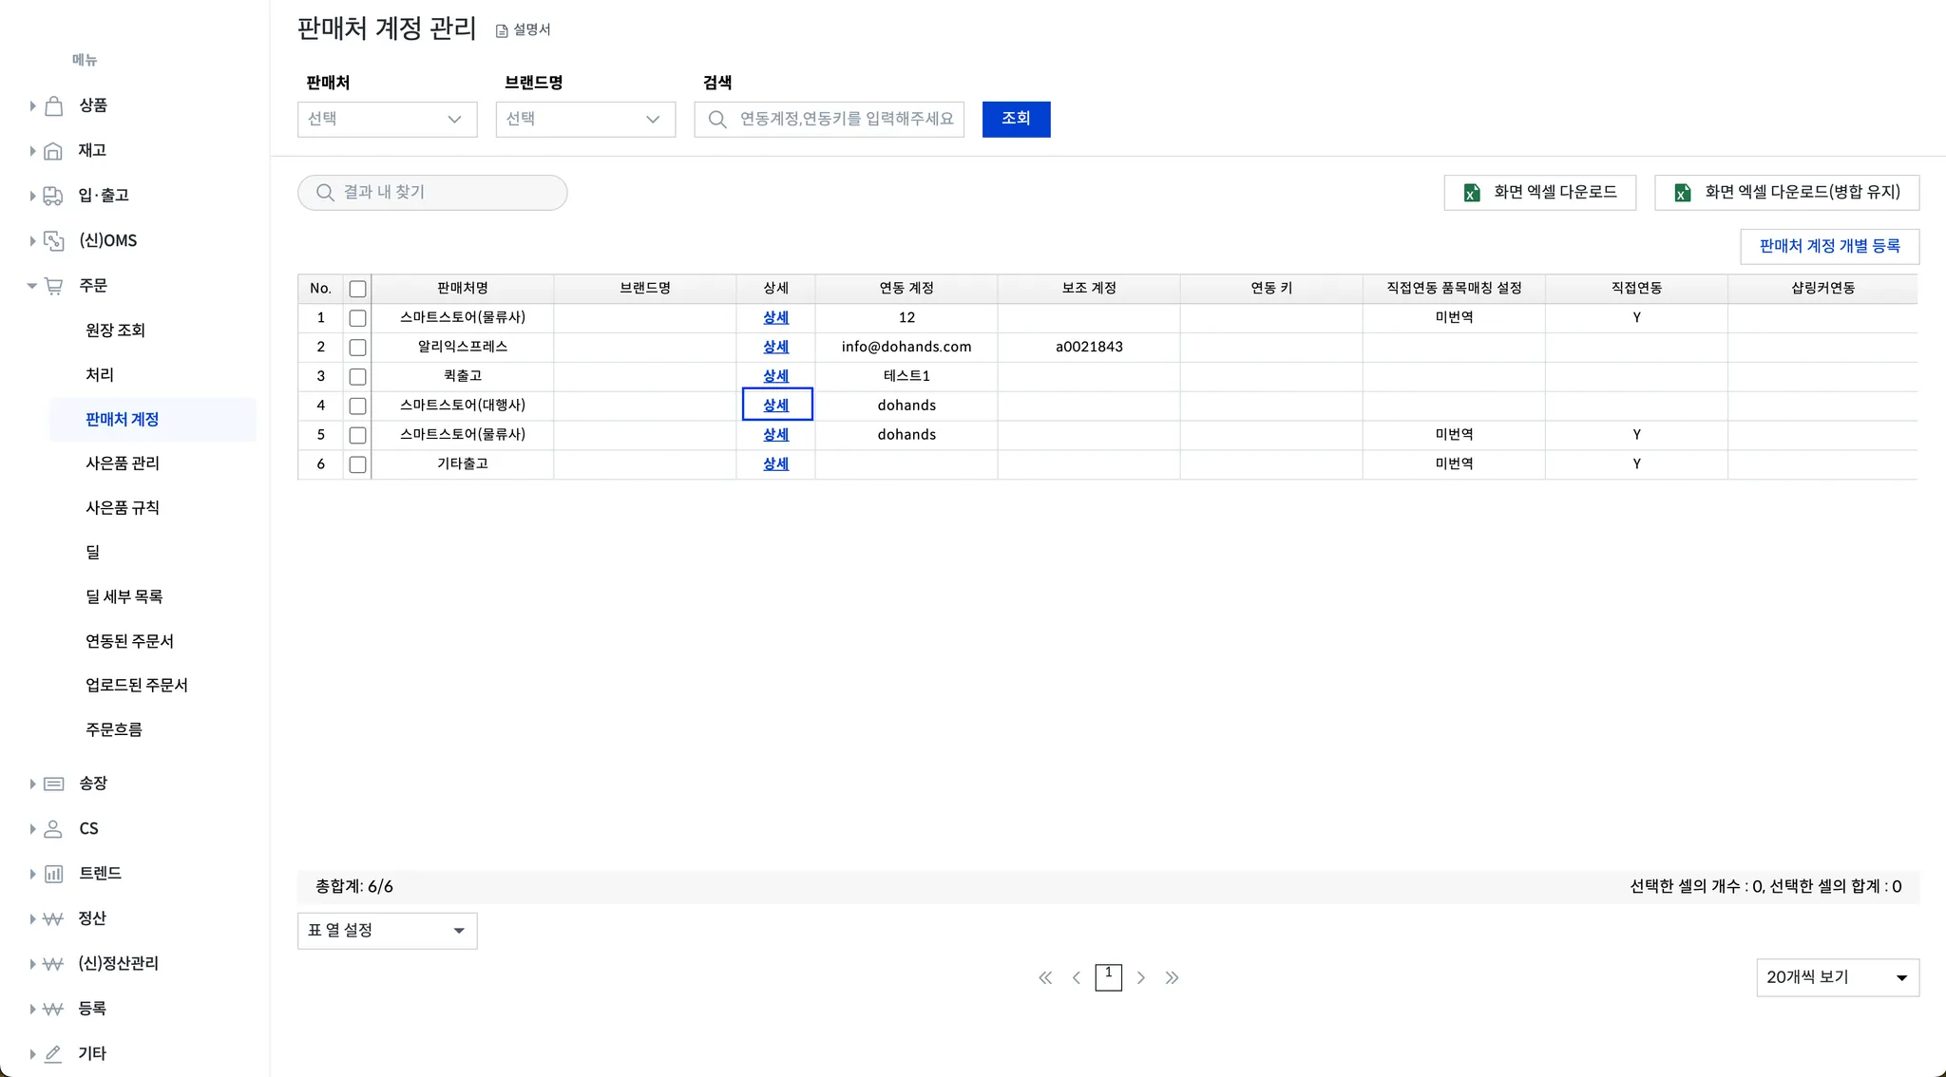Click the 재고 warehouse icon
This screenshot has width=1946, height=1077.
(x=54, y=150)
